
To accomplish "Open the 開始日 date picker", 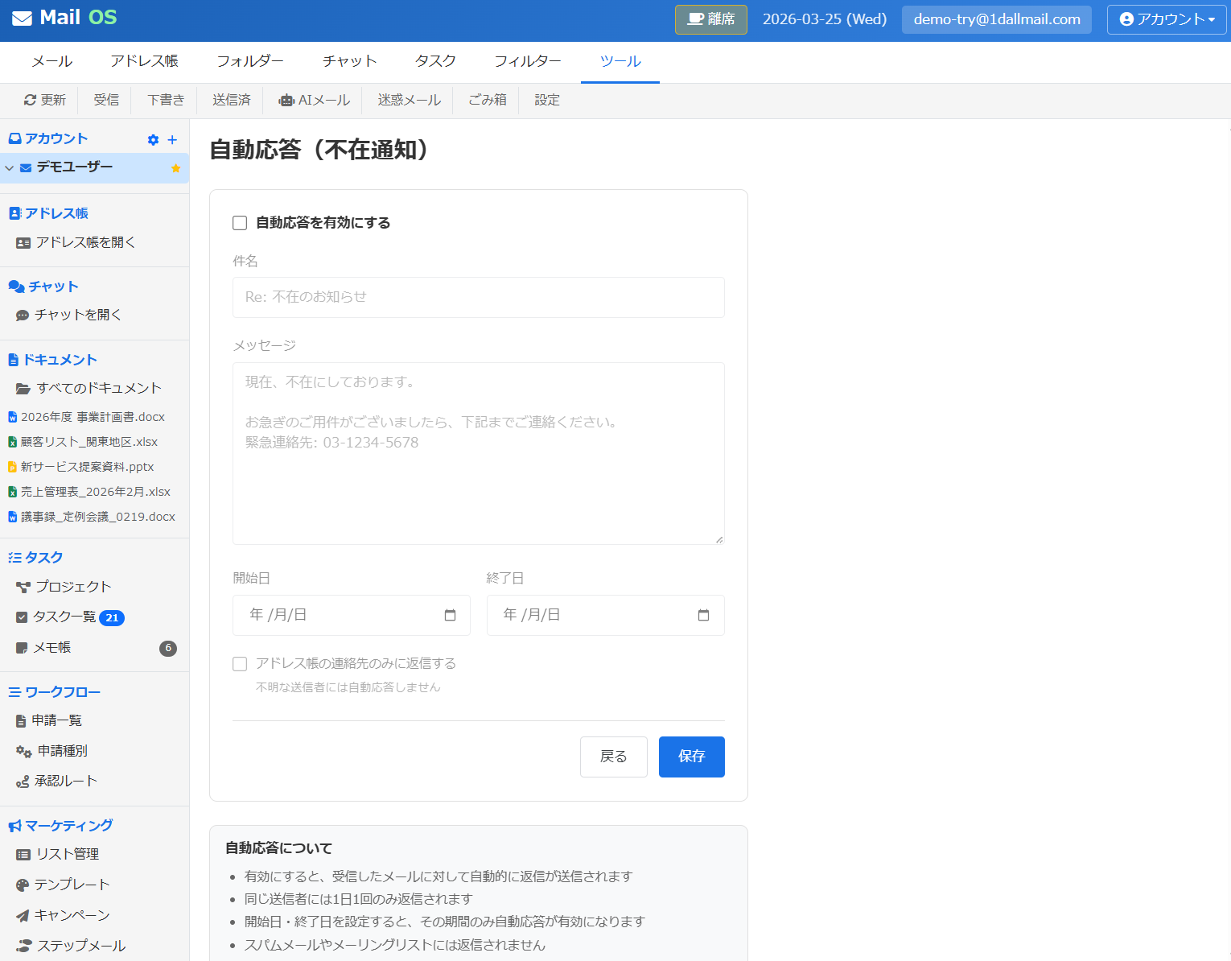I will [449, 614].
